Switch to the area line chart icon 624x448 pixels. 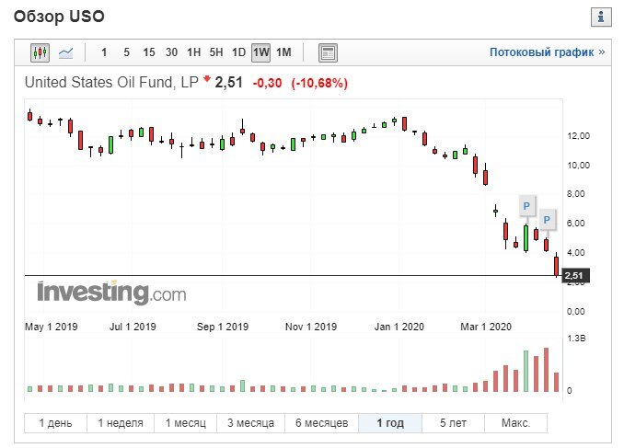65,52
